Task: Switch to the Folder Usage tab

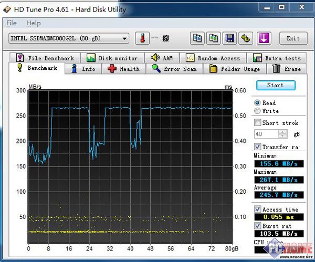Action: tap(235, 69)
